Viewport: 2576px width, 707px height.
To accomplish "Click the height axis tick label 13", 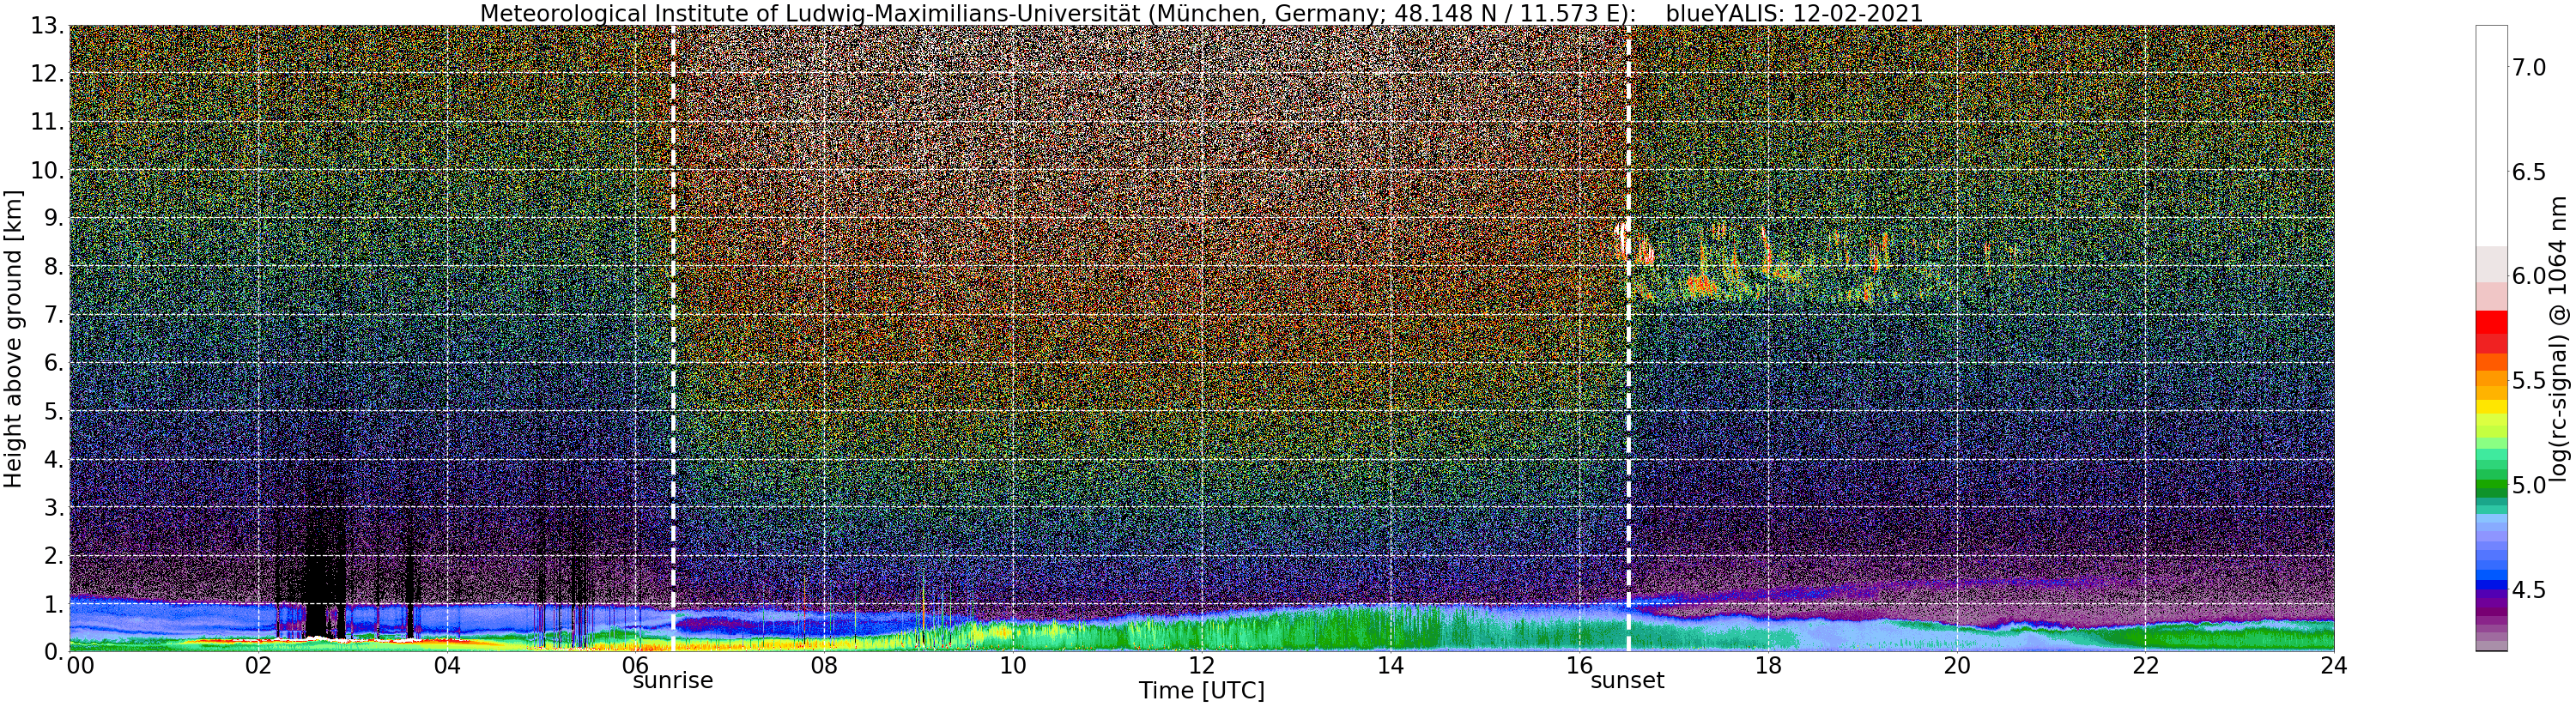I will pyautogui.click(x=47, y=27).
